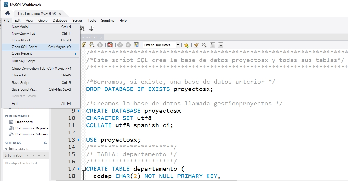Click the reconnect to DBMS icon

(x=92, y=28)
